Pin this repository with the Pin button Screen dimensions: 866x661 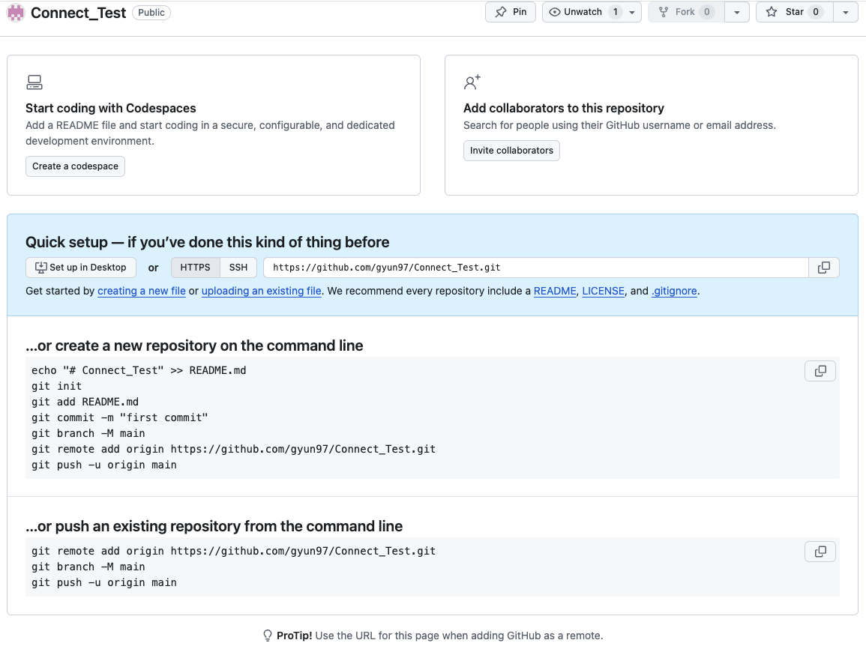pyautogui.click(x=511, y=12)
